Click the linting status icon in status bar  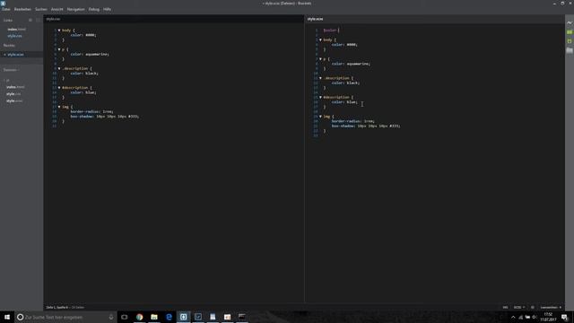(x=533, y=307)
